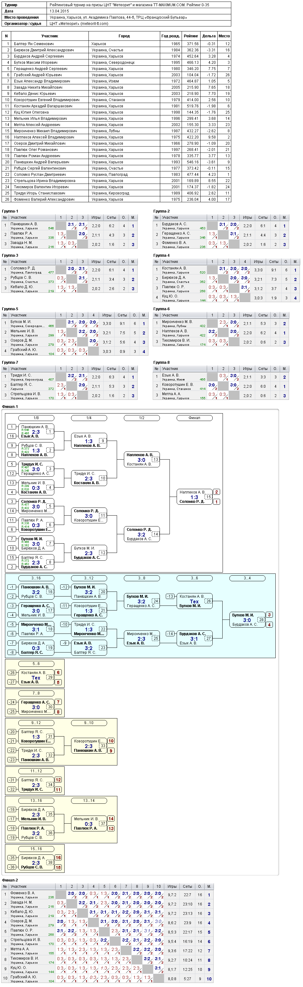Click Грабский А. Ю. row in Финал-2 table
This screenshot has height=987, width=303.
coord(107,979)
